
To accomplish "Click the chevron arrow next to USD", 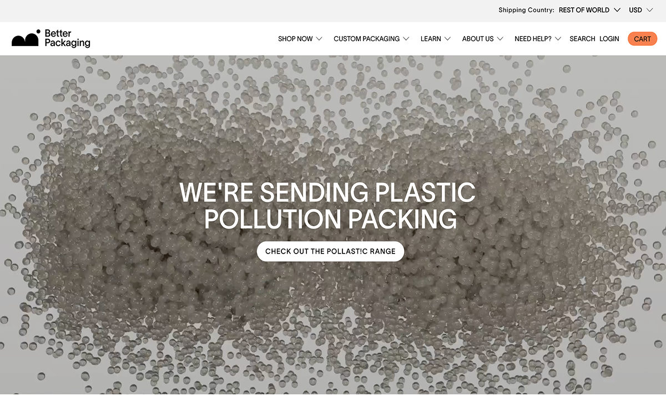I will pos(649,10).
